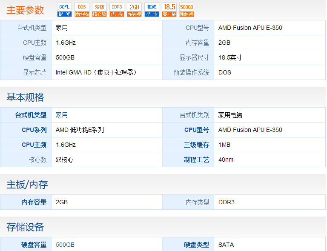
Task: Open the 500GB value link in 存储设备
Action: 65,245
